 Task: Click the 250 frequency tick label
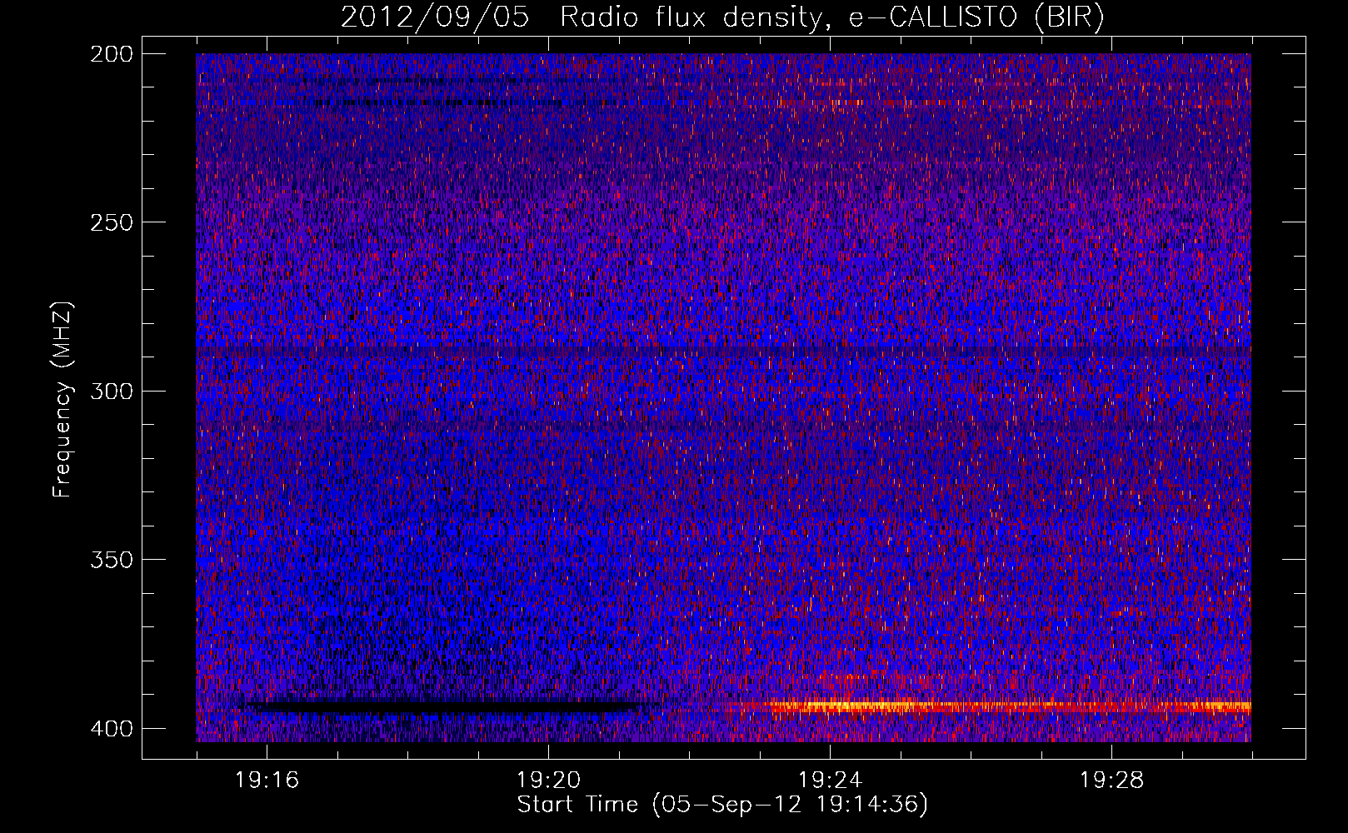point(111,222)
